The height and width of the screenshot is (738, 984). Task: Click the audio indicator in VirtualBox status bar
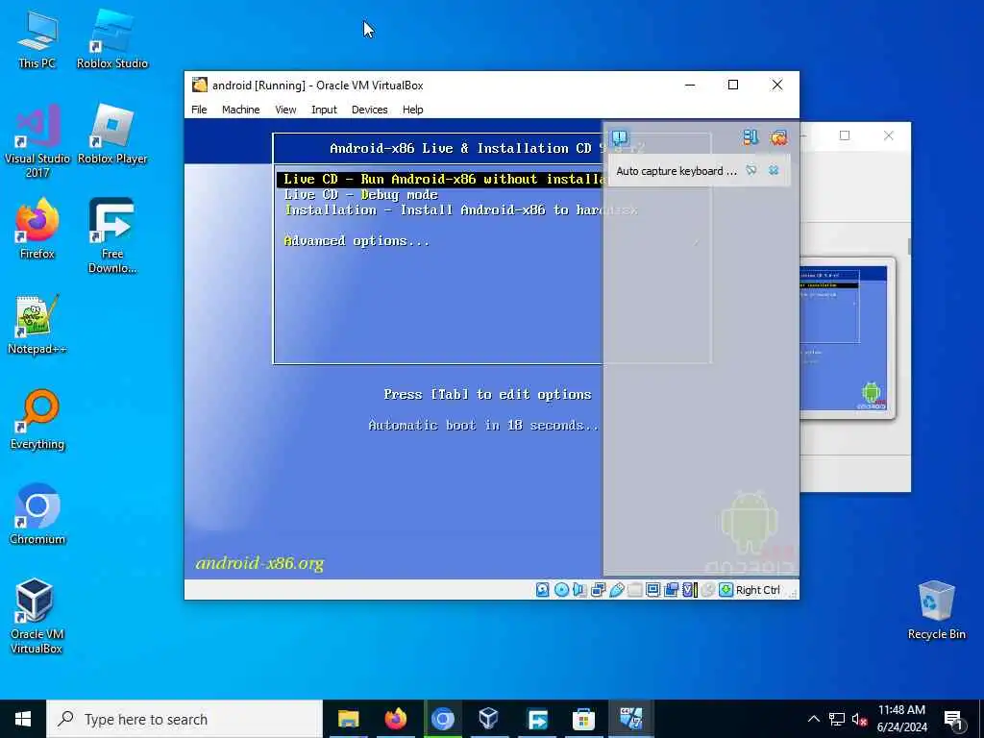pyautogui.click(x=579, y=590)
